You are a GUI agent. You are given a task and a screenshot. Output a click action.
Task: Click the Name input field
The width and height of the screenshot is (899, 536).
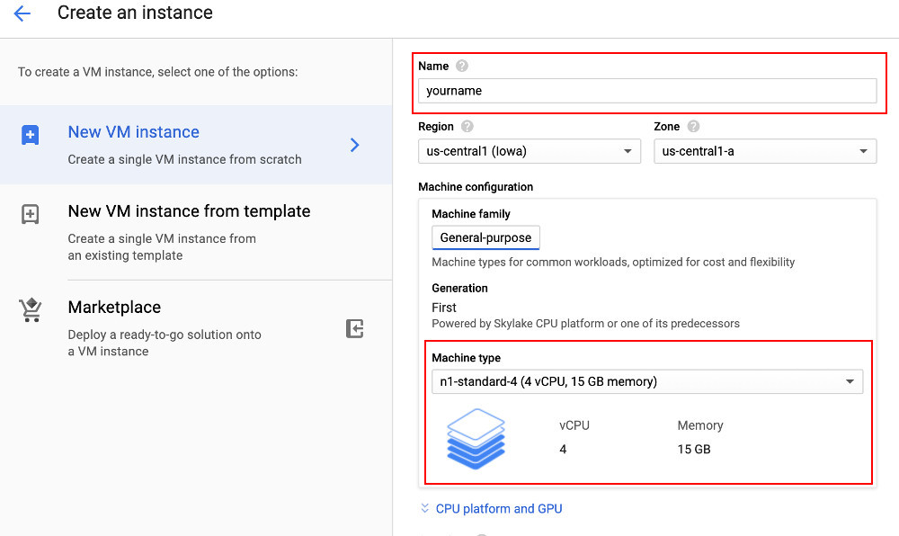(646, 91)
